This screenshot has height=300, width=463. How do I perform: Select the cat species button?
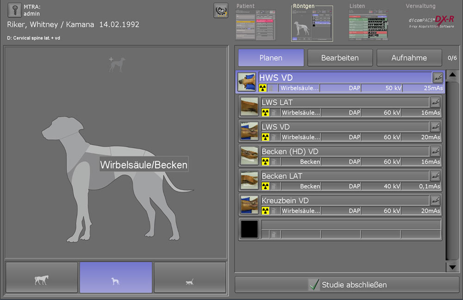tap(190, 277)
